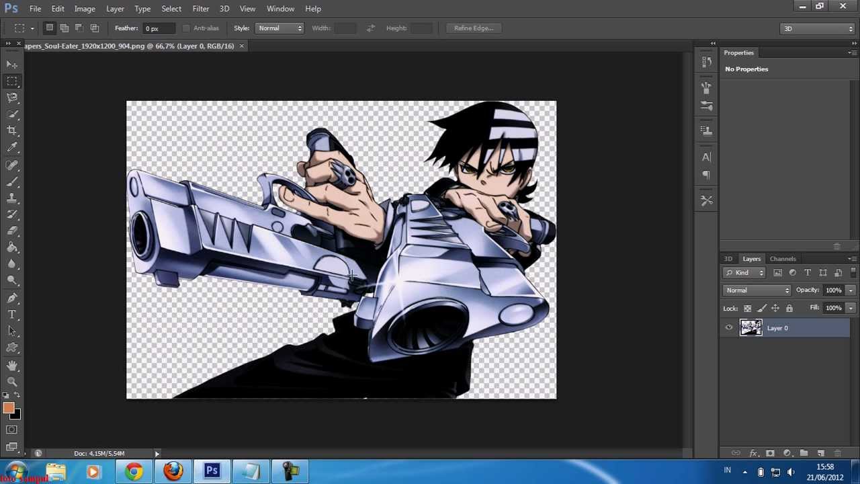
Task: Toggle lock all for layer
Action: [789, 309]
